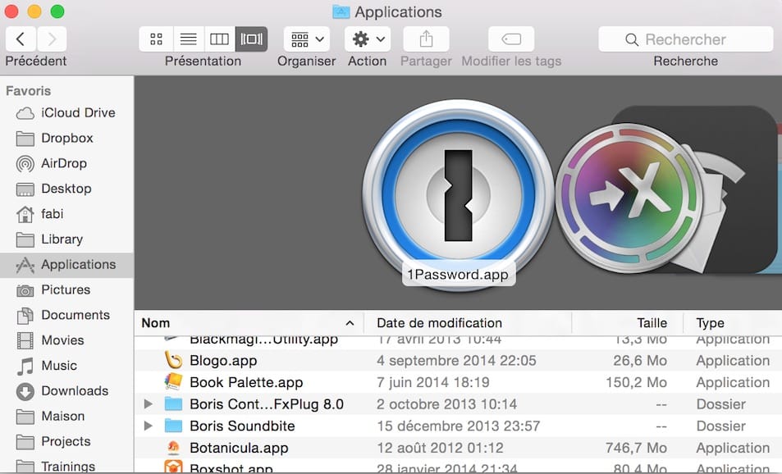The height and width of the screenshot is (474, 782).
Task: Sort by Date de modification column
Action: pyautogui.click(x=468, y=323)
